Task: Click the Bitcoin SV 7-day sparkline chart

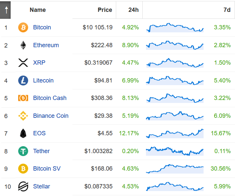Action: click(x=175, y=169)
